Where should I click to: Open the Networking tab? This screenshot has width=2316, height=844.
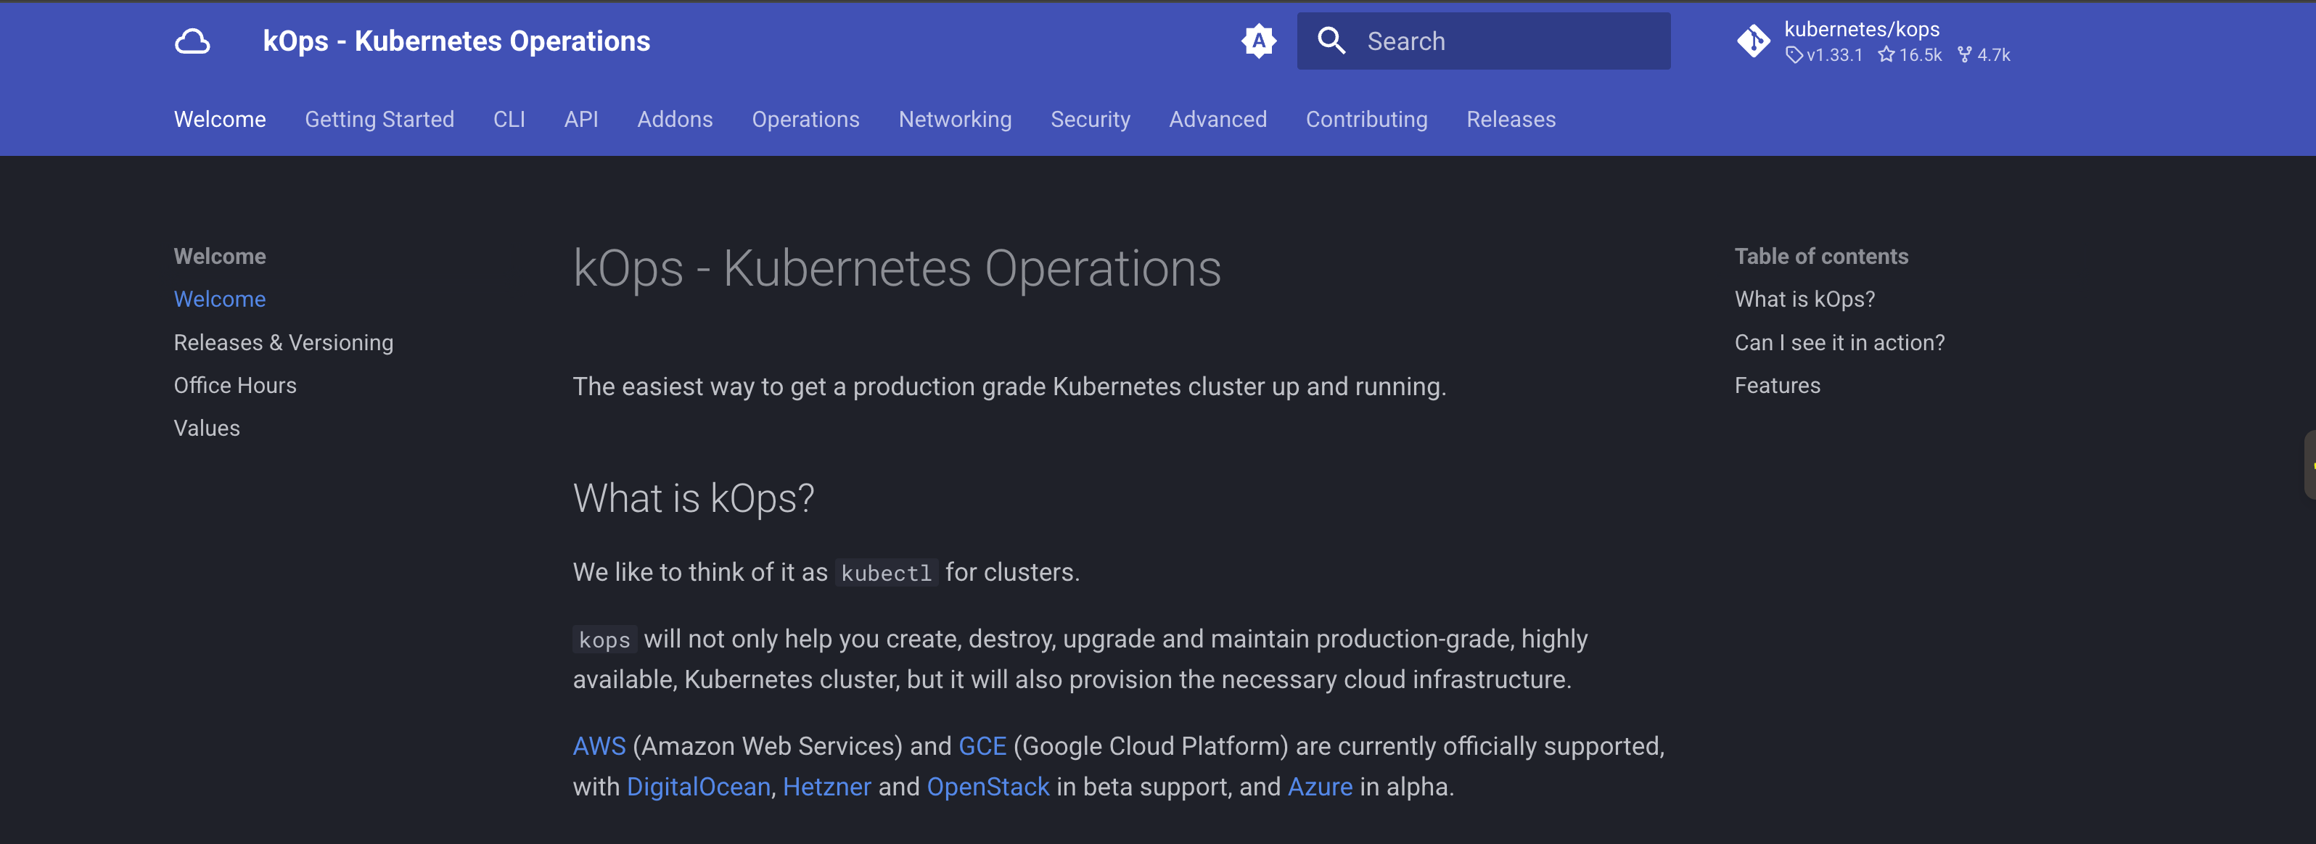[x=954, y=120]
